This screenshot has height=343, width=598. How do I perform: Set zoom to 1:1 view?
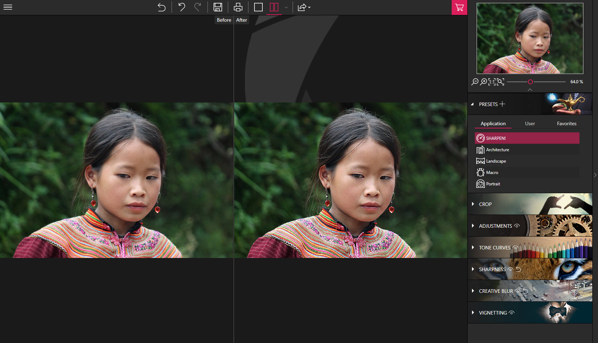(492, 82)
